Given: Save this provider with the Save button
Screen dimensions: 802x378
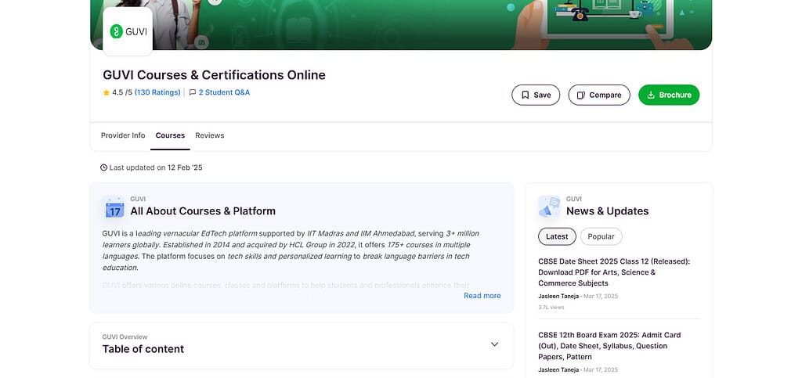Looking at the screenshot, I should (536, 95).
